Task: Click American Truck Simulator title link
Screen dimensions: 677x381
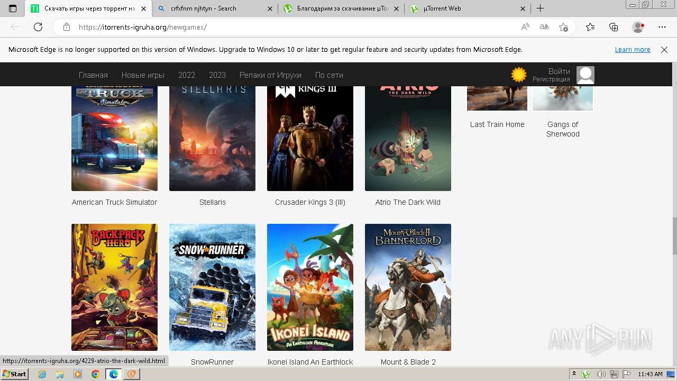Action: pos(114,202)
